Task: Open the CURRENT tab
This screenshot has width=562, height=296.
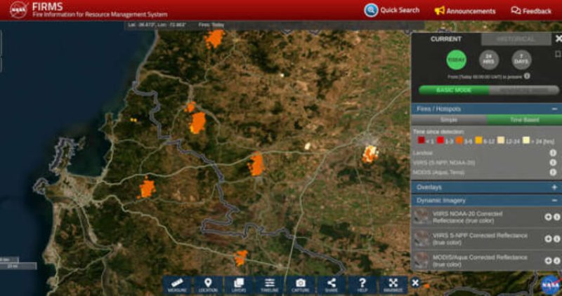Action: [446, 39]
